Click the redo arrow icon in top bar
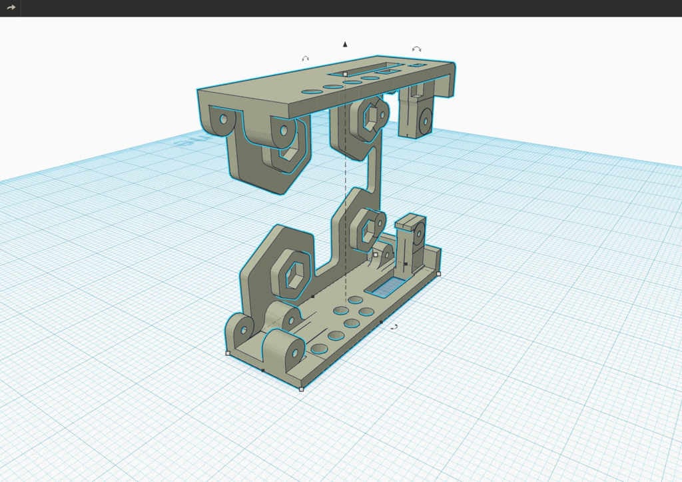Image resolution: width=682 pixels, height=482 pixels. 11,8
